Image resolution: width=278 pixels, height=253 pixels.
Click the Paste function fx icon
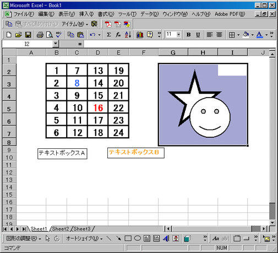(x=118, y=35)
